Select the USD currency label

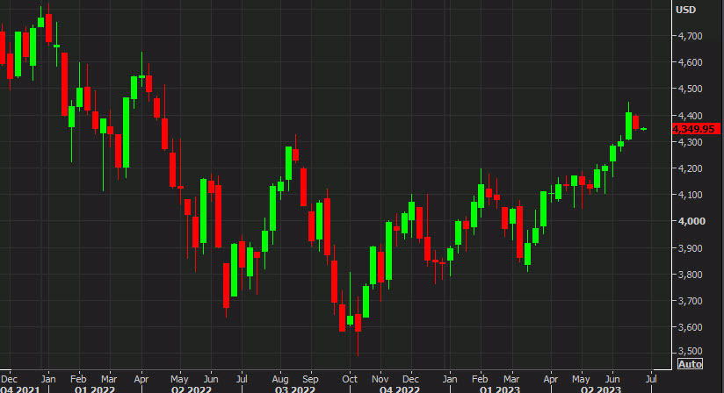686,10
